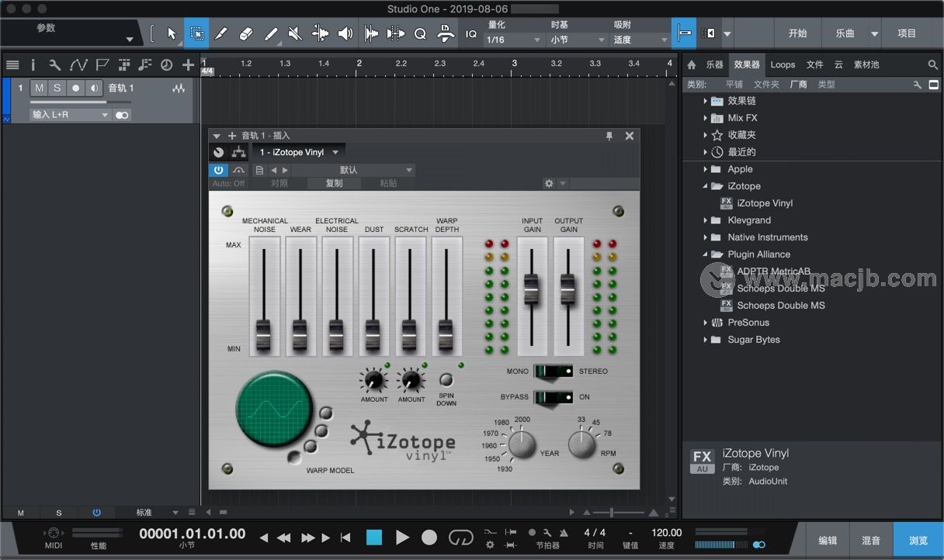Select the Arrow tool in the toolbar
This screenshot has height=560, width=944.
click(x=172, y=33)
